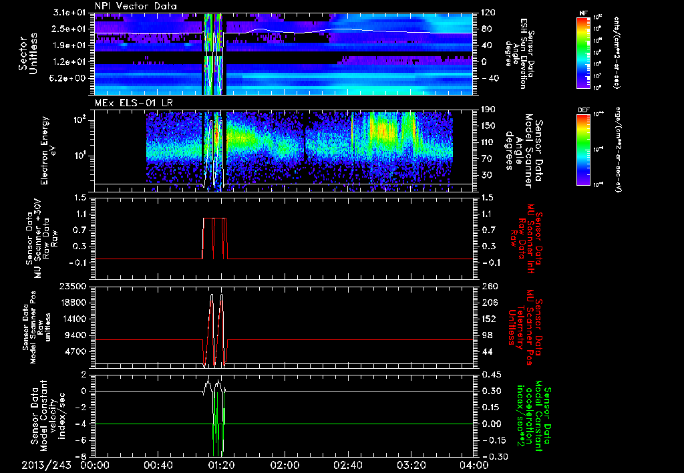Click the '110' scanner angle tick value

[488, 142]
